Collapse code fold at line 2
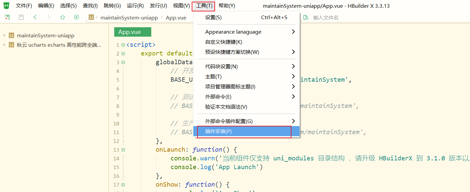Viewport: 470px width, 192px height. point(123,53)
